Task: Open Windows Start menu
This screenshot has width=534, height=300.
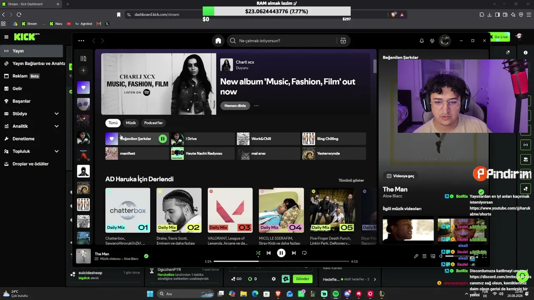Action: click(150, 294)
